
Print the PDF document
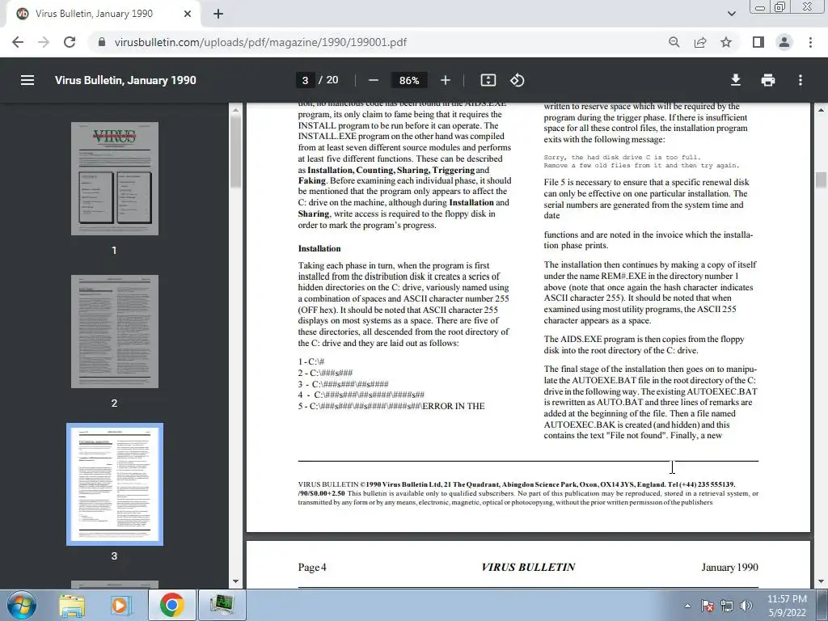(x=768, y=80)
